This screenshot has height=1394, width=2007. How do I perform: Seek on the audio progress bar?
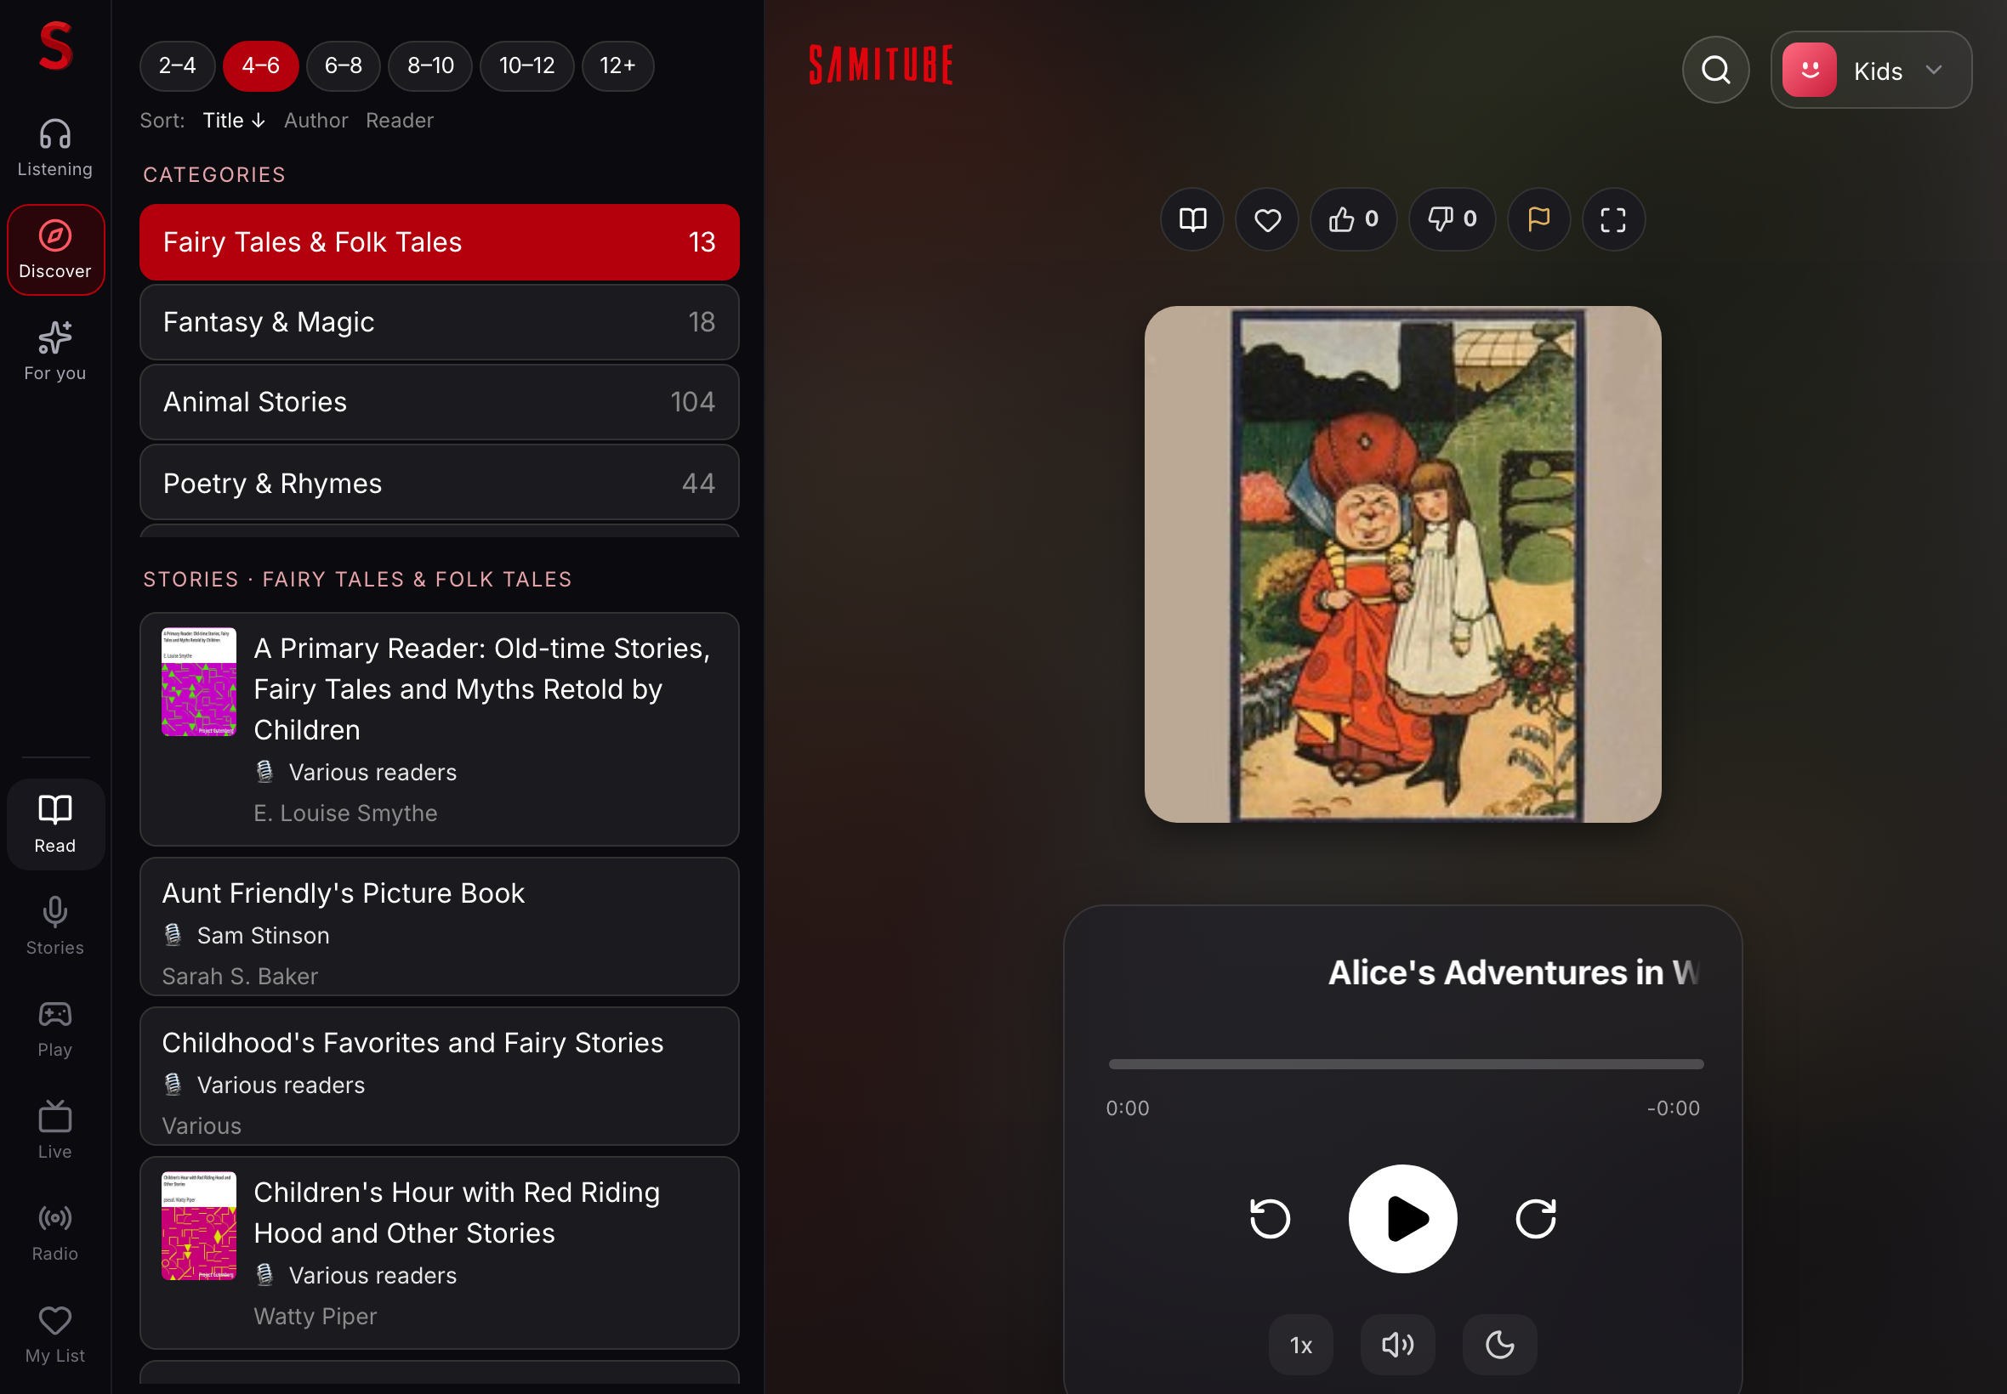(1406, 1064)
